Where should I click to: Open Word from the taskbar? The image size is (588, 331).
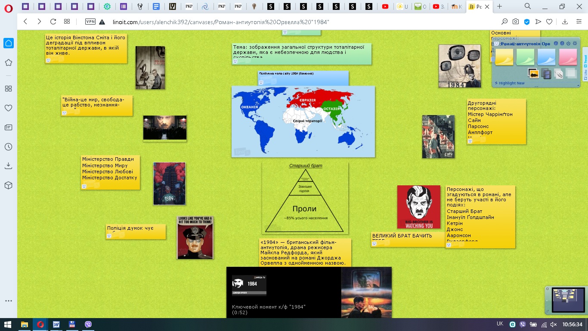(56, 325)
